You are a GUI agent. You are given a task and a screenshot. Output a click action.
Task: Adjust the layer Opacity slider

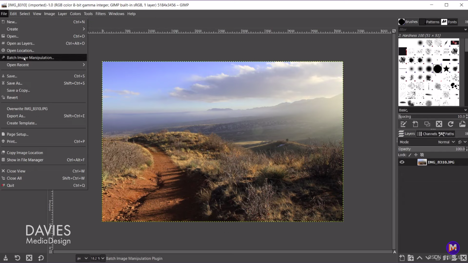[x=432, y=149]
